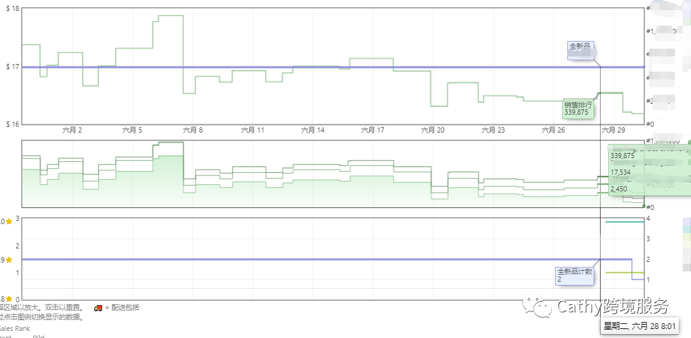This screenshot has height=338, width=691.
Task: Click the #0 label at top chart's right axis
Action: click(x=649, y=124)
